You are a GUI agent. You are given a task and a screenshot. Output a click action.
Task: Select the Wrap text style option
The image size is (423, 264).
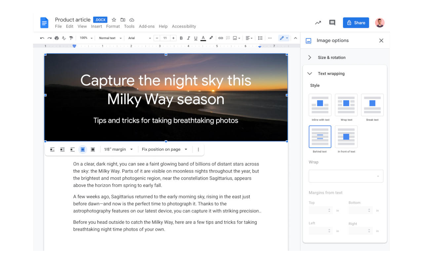[346, 105]
